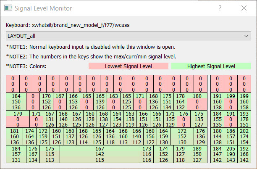Select the key showing 174 / 164 / 136

point(29,137)
